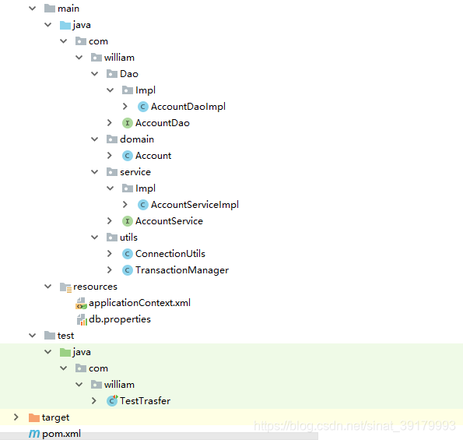
Task: Click the Maven pom.xml icon
Action: click(x=34, y=434)
